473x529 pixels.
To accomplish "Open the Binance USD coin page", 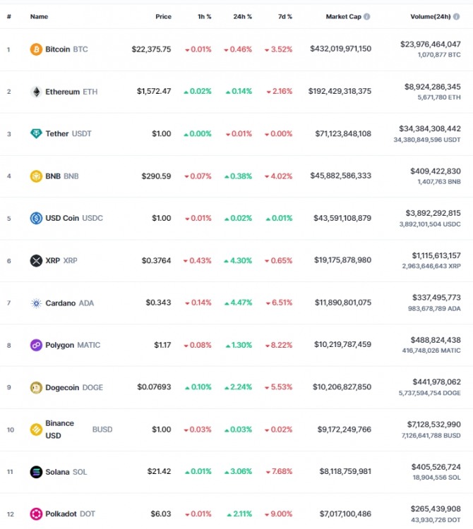I will tap(59, 429).
